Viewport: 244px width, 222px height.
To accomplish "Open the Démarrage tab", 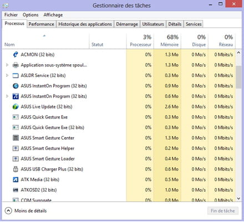I will tap(127, 24).
